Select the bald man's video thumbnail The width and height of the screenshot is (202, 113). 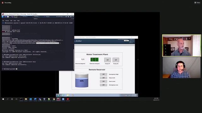(182, 46)
